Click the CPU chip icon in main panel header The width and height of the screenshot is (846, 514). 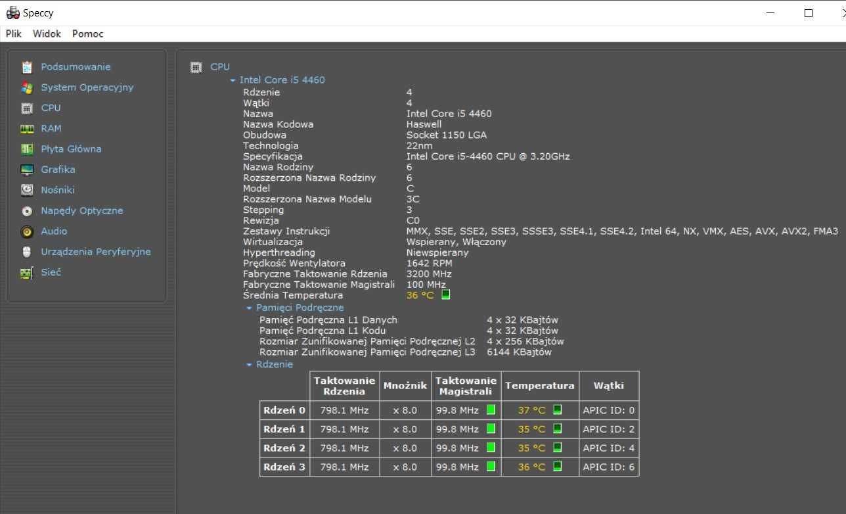coord(196,67)
